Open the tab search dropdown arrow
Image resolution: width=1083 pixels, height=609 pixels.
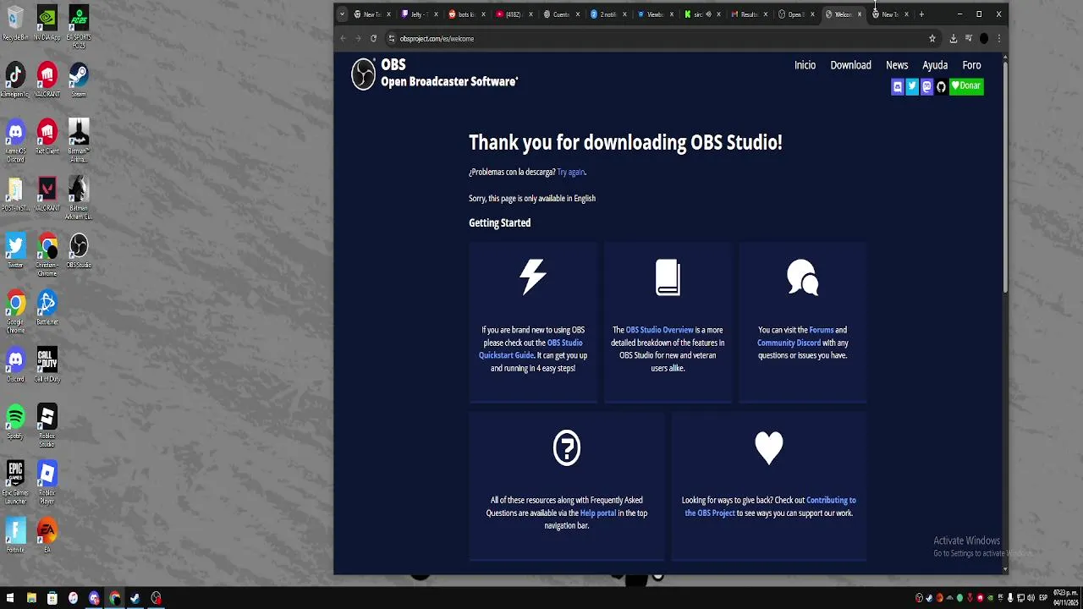[x=342, y=14]
